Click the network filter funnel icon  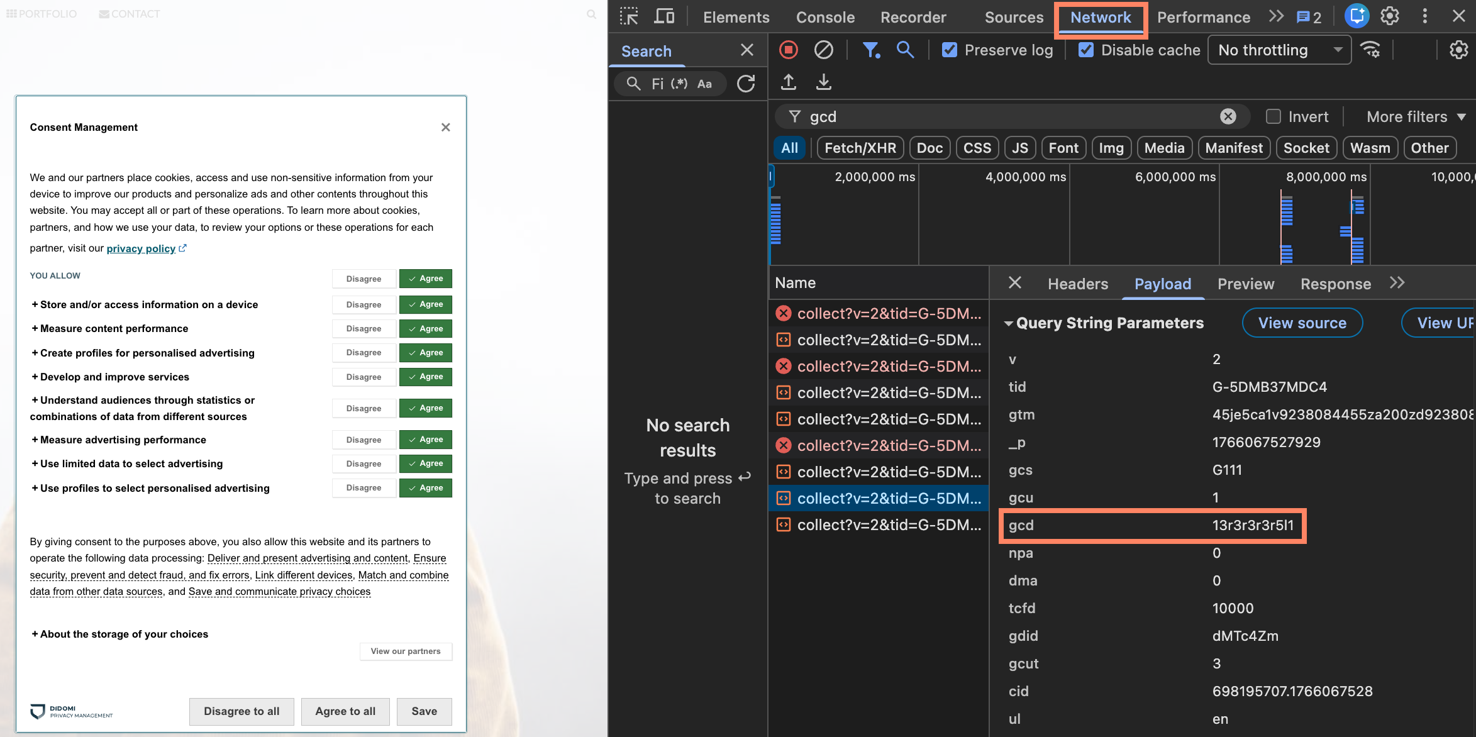pyautogui.click(x=870, y=50)
